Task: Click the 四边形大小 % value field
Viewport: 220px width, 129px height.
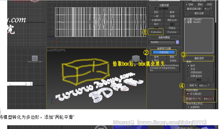Action: pyautogui.click(x=208, y=99)
